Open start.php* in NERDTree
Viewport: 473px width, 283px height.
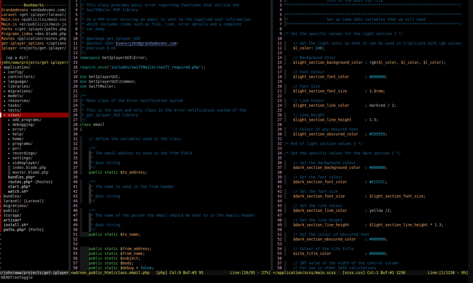tap(19, 187)
